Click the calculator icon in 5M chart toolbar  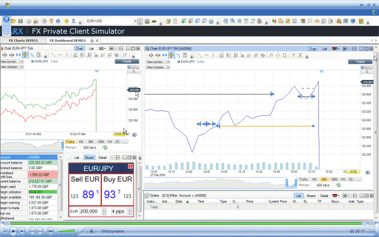(185, 55)
